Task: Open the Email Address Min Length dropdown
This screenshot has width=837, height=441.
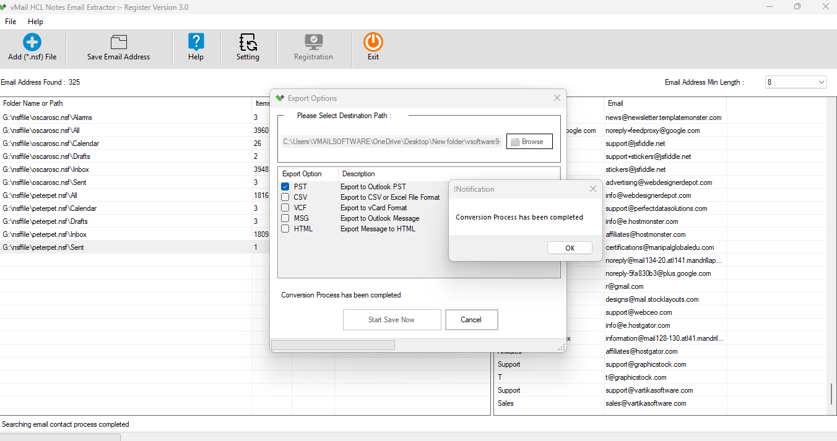Action: click(x=796, y=82)
